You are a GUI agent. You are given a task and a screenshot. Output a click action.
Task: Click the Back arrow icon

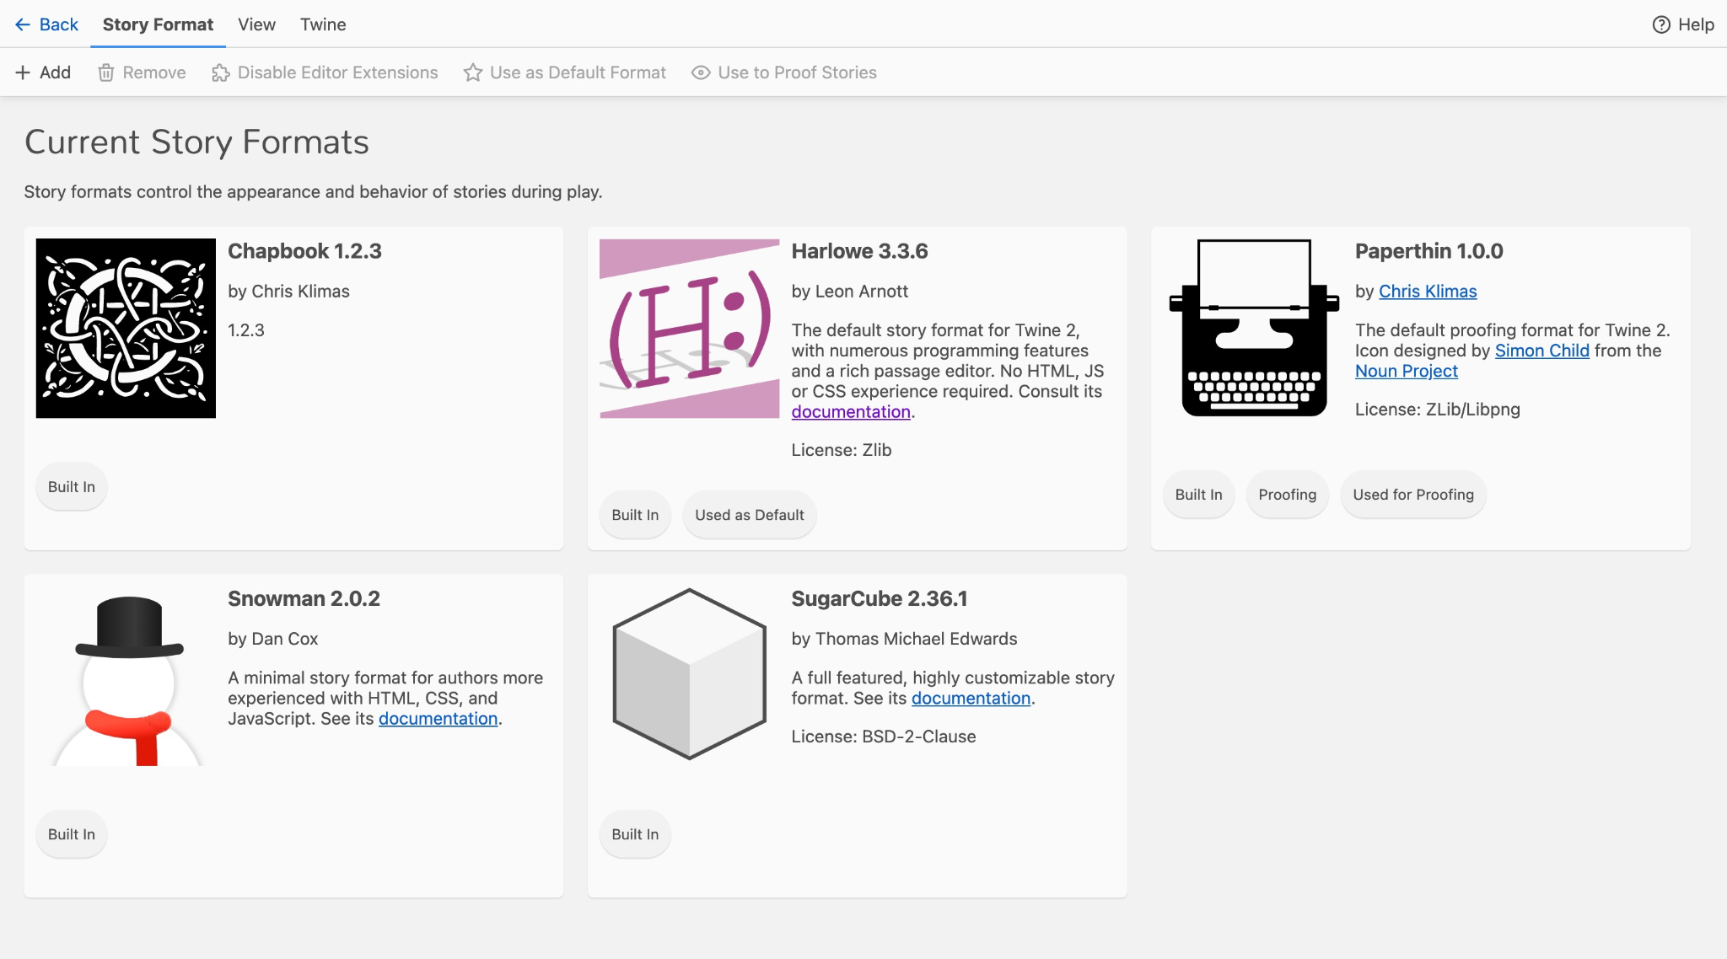coord(23,24)
